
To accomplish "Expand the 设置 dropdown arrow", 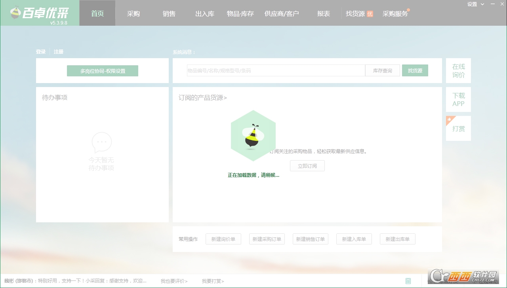I will tap(482, 4).
